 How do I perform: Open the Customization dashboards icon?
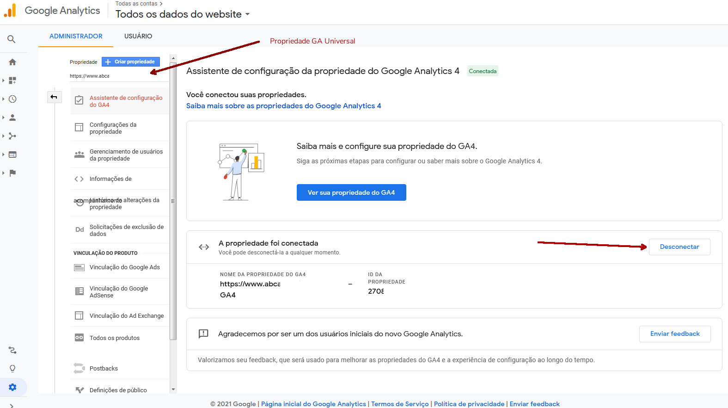12,80
